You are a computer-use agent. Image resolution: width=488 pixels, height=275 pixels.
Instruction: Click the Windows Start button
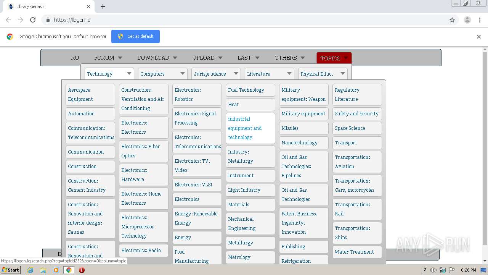click(x=10, y=270)
